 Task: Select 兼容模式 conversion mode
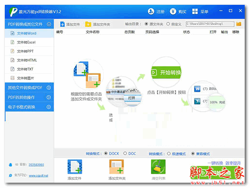point(193,154)
